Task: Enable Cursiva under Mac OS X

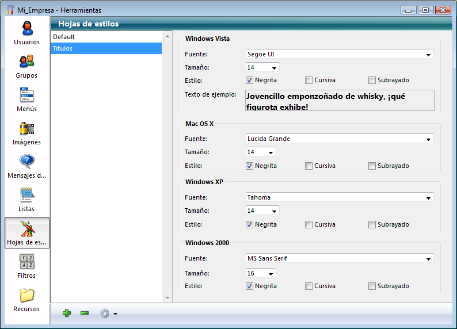Action: pos(309,166)
